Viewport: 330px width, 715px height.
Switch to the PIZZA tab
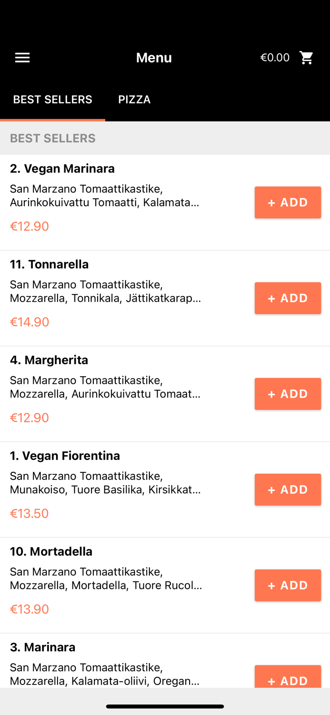coord(134,99)
